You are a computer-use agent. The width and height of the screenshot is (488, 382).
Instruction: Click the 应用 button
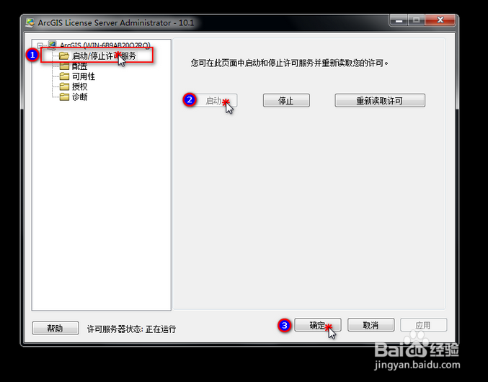tap(424, 325)
